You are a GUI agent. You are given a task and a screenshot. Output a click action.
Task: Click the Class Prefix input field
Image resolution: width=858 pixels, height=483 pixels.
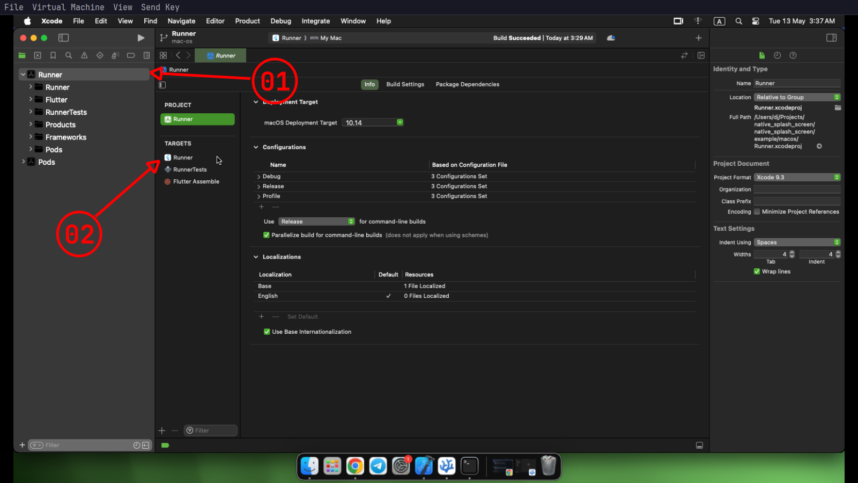point(797,201)
